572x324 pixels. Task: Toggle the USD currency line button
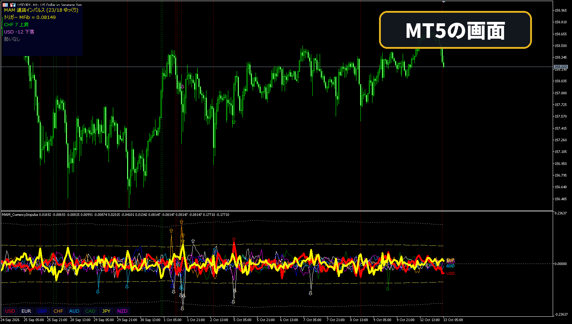coord(10,311)
